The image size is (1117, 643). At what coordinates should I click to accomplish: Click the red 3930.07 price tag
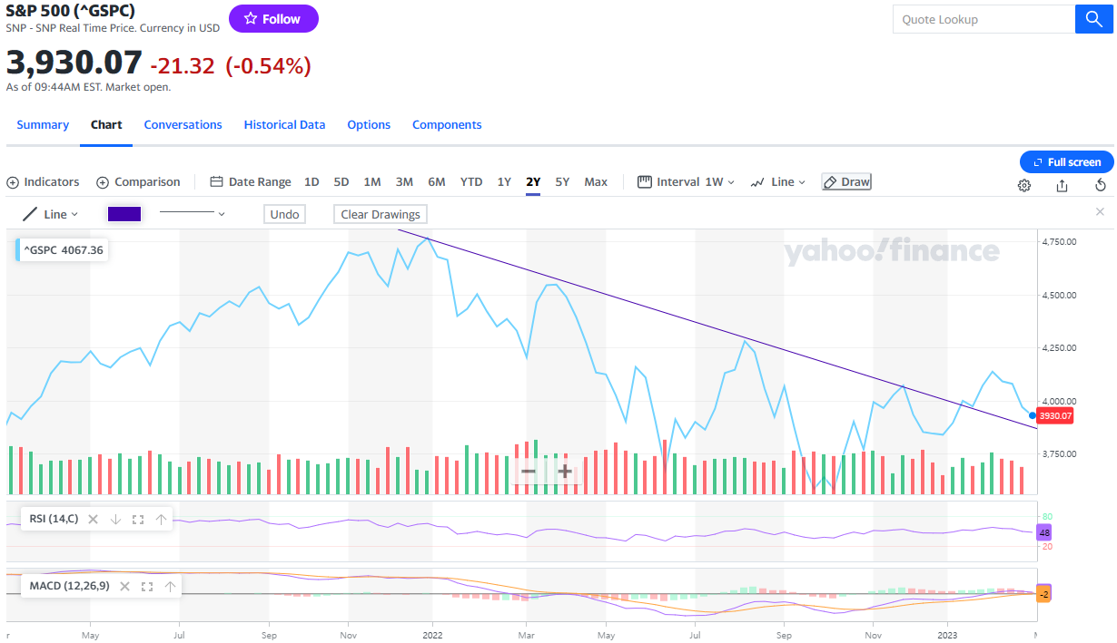click(x=1055, y=416)
